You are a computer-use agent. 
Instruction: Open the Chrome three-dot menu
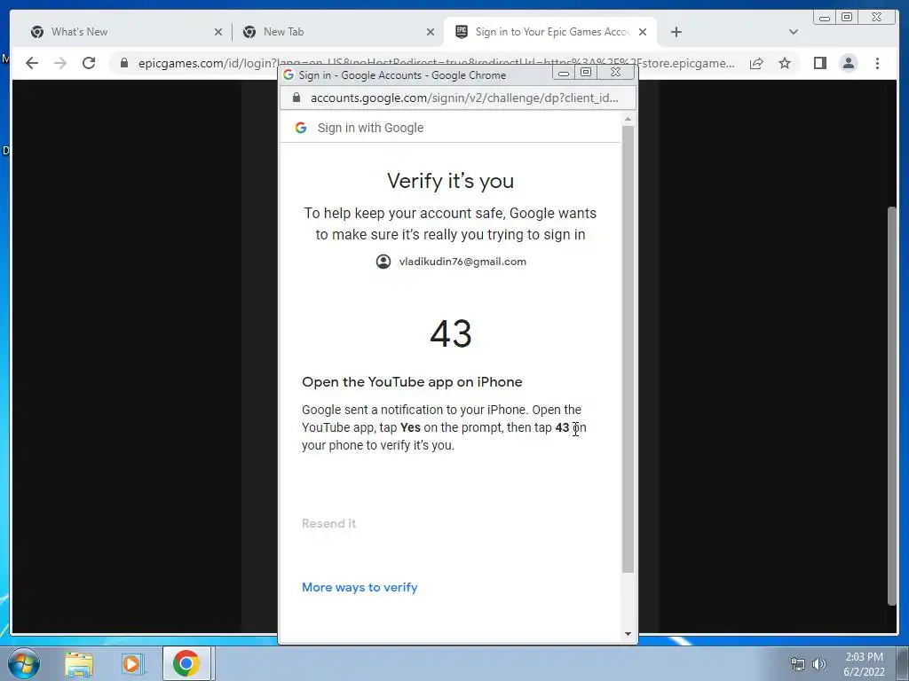877,63
